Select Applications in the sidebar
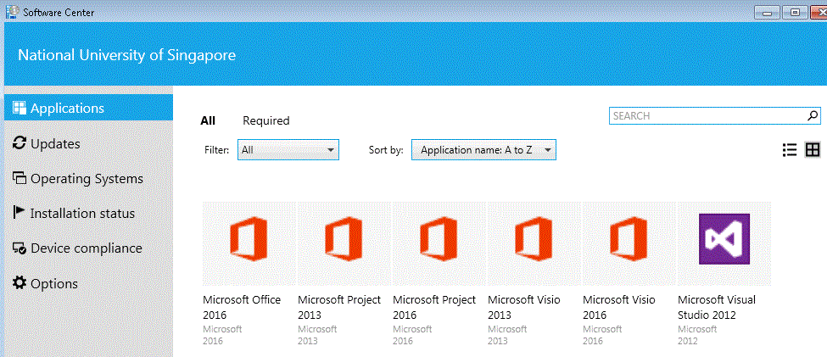The image size is (827, 357). pyautogui.click(x=67, y=109)
